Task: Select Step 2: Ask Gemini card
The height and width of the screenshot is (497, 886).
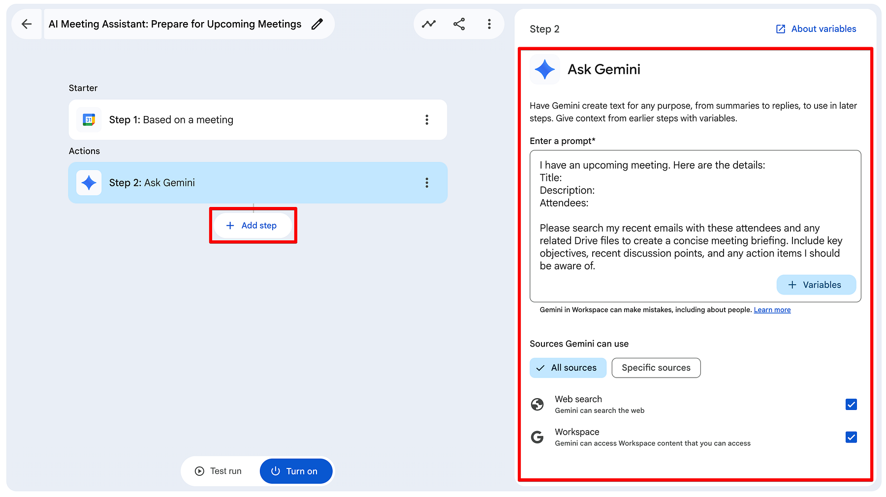Action: (258, 183)
